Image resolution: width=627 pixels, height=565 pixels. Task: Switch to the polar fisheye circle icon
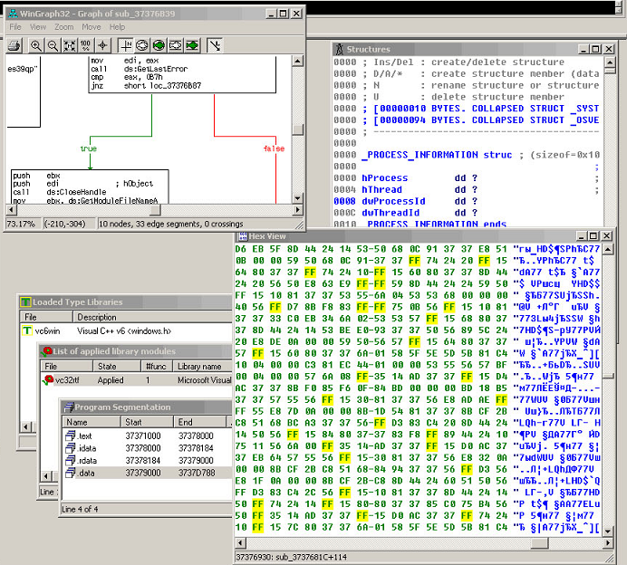(141, 44)
